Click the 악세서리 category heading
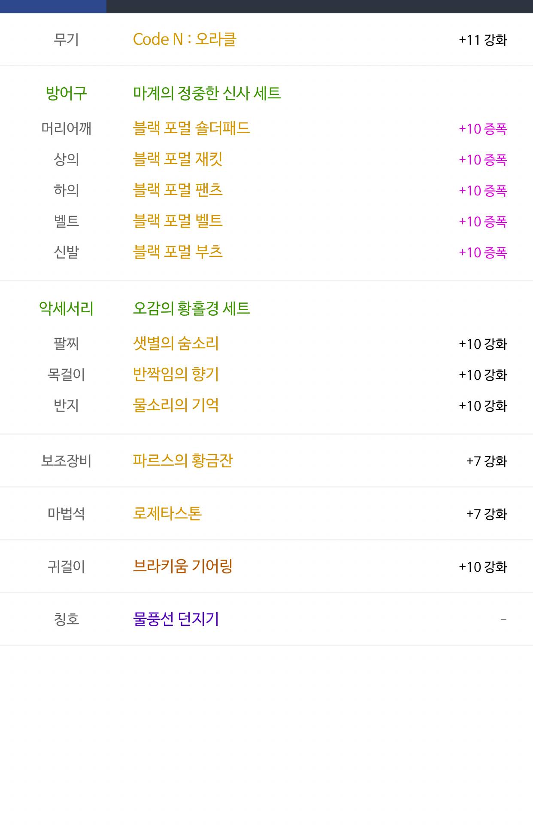The width and height of the screenshot is (533, 829). click(67, 308)
